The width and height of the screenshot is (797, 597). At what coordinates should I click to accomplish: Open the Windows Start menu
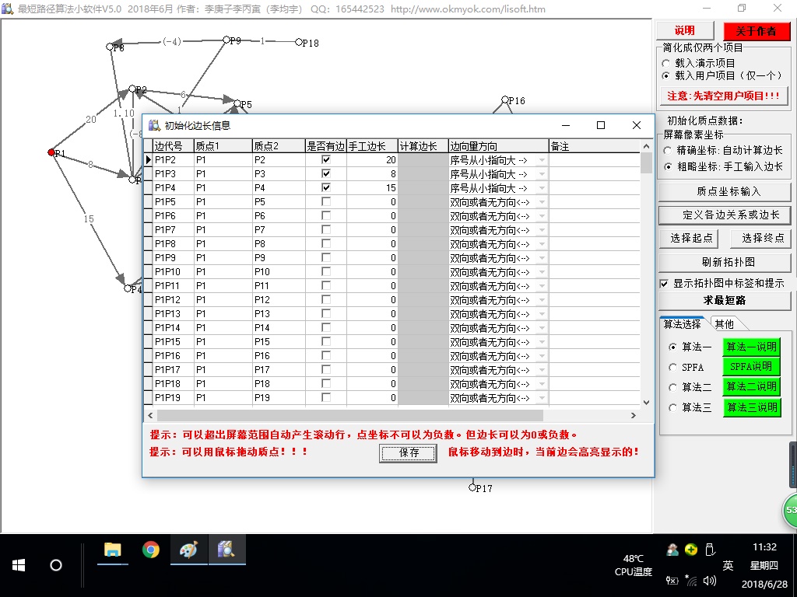[x=19, y=565]
